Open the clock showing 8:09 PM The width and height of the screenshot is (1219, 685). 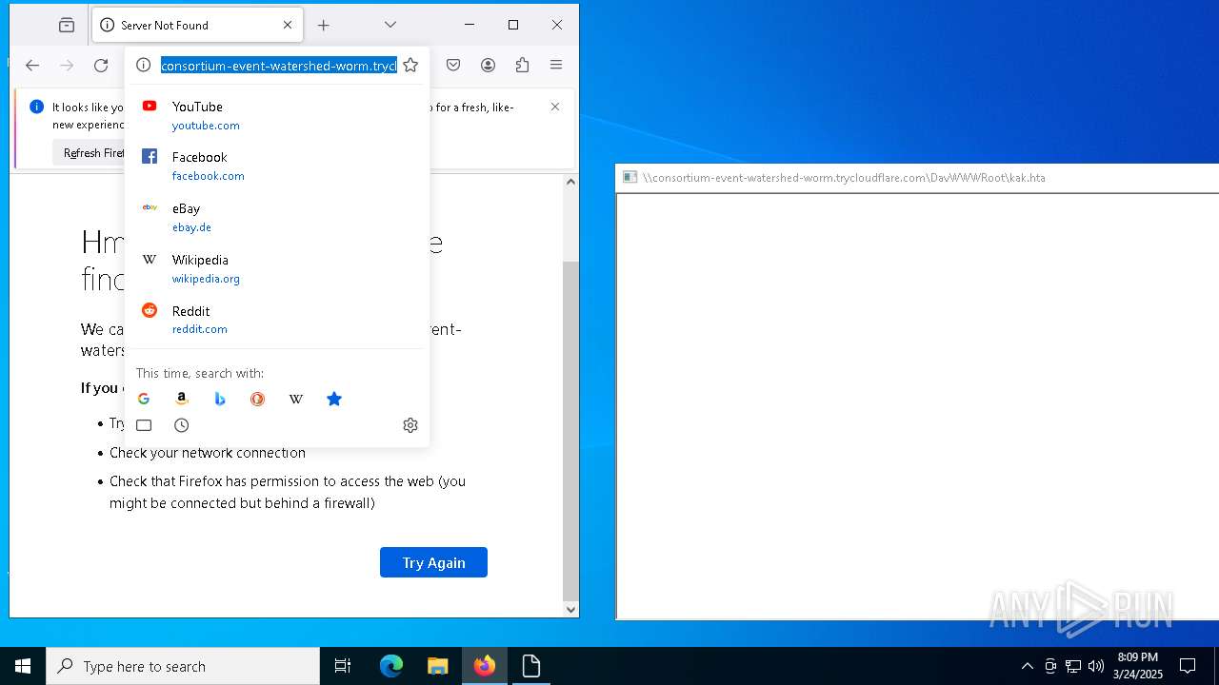tap(1138, 666)
